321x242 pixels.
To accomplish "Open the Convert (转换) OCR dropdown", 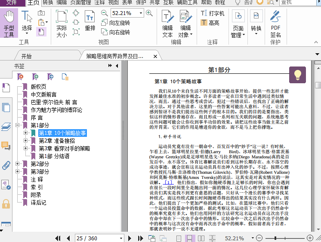I will [x=256, y=22].
